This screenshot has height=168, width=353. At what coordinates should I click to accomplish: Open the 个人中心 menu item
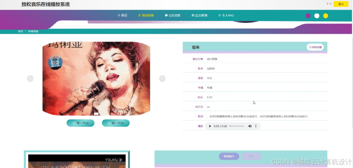[226, 15]
